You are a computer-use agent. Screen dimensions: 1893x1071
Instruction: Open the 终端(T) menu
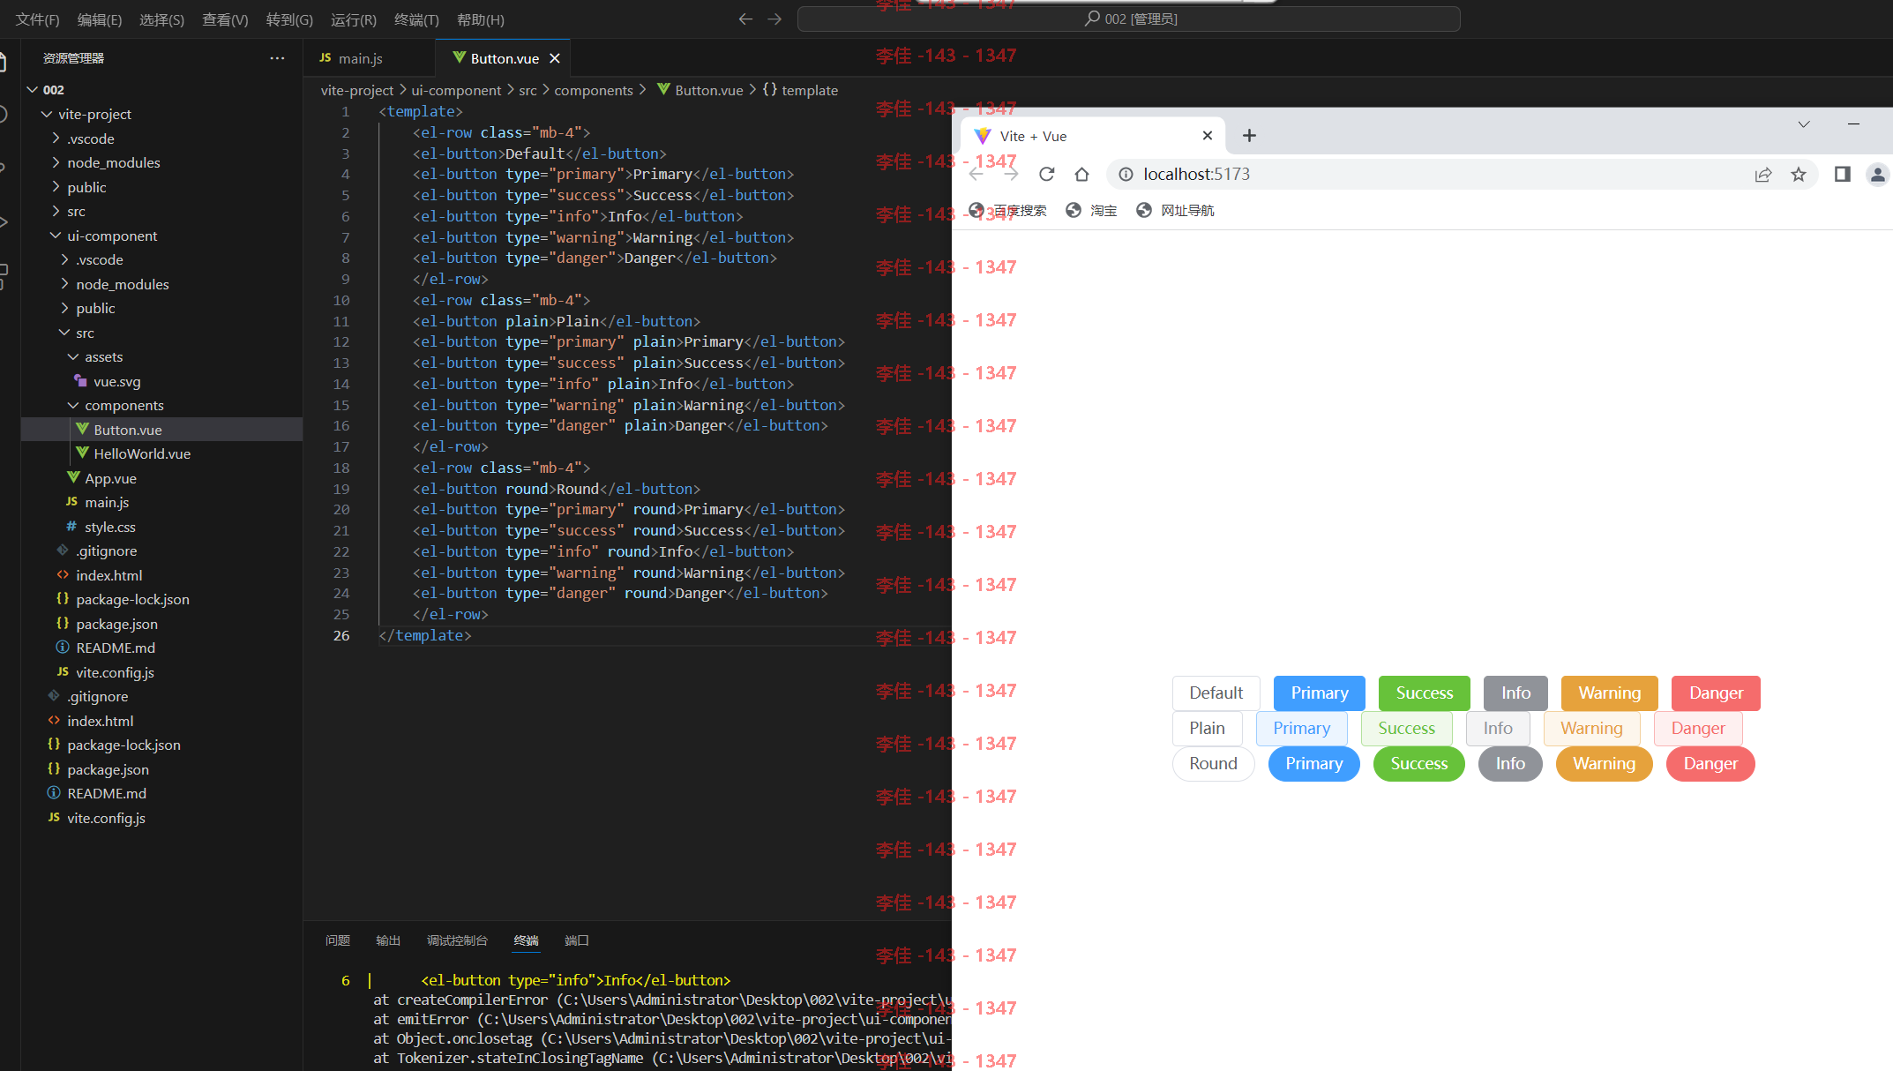pyautogui.click(x=416, y=19)
